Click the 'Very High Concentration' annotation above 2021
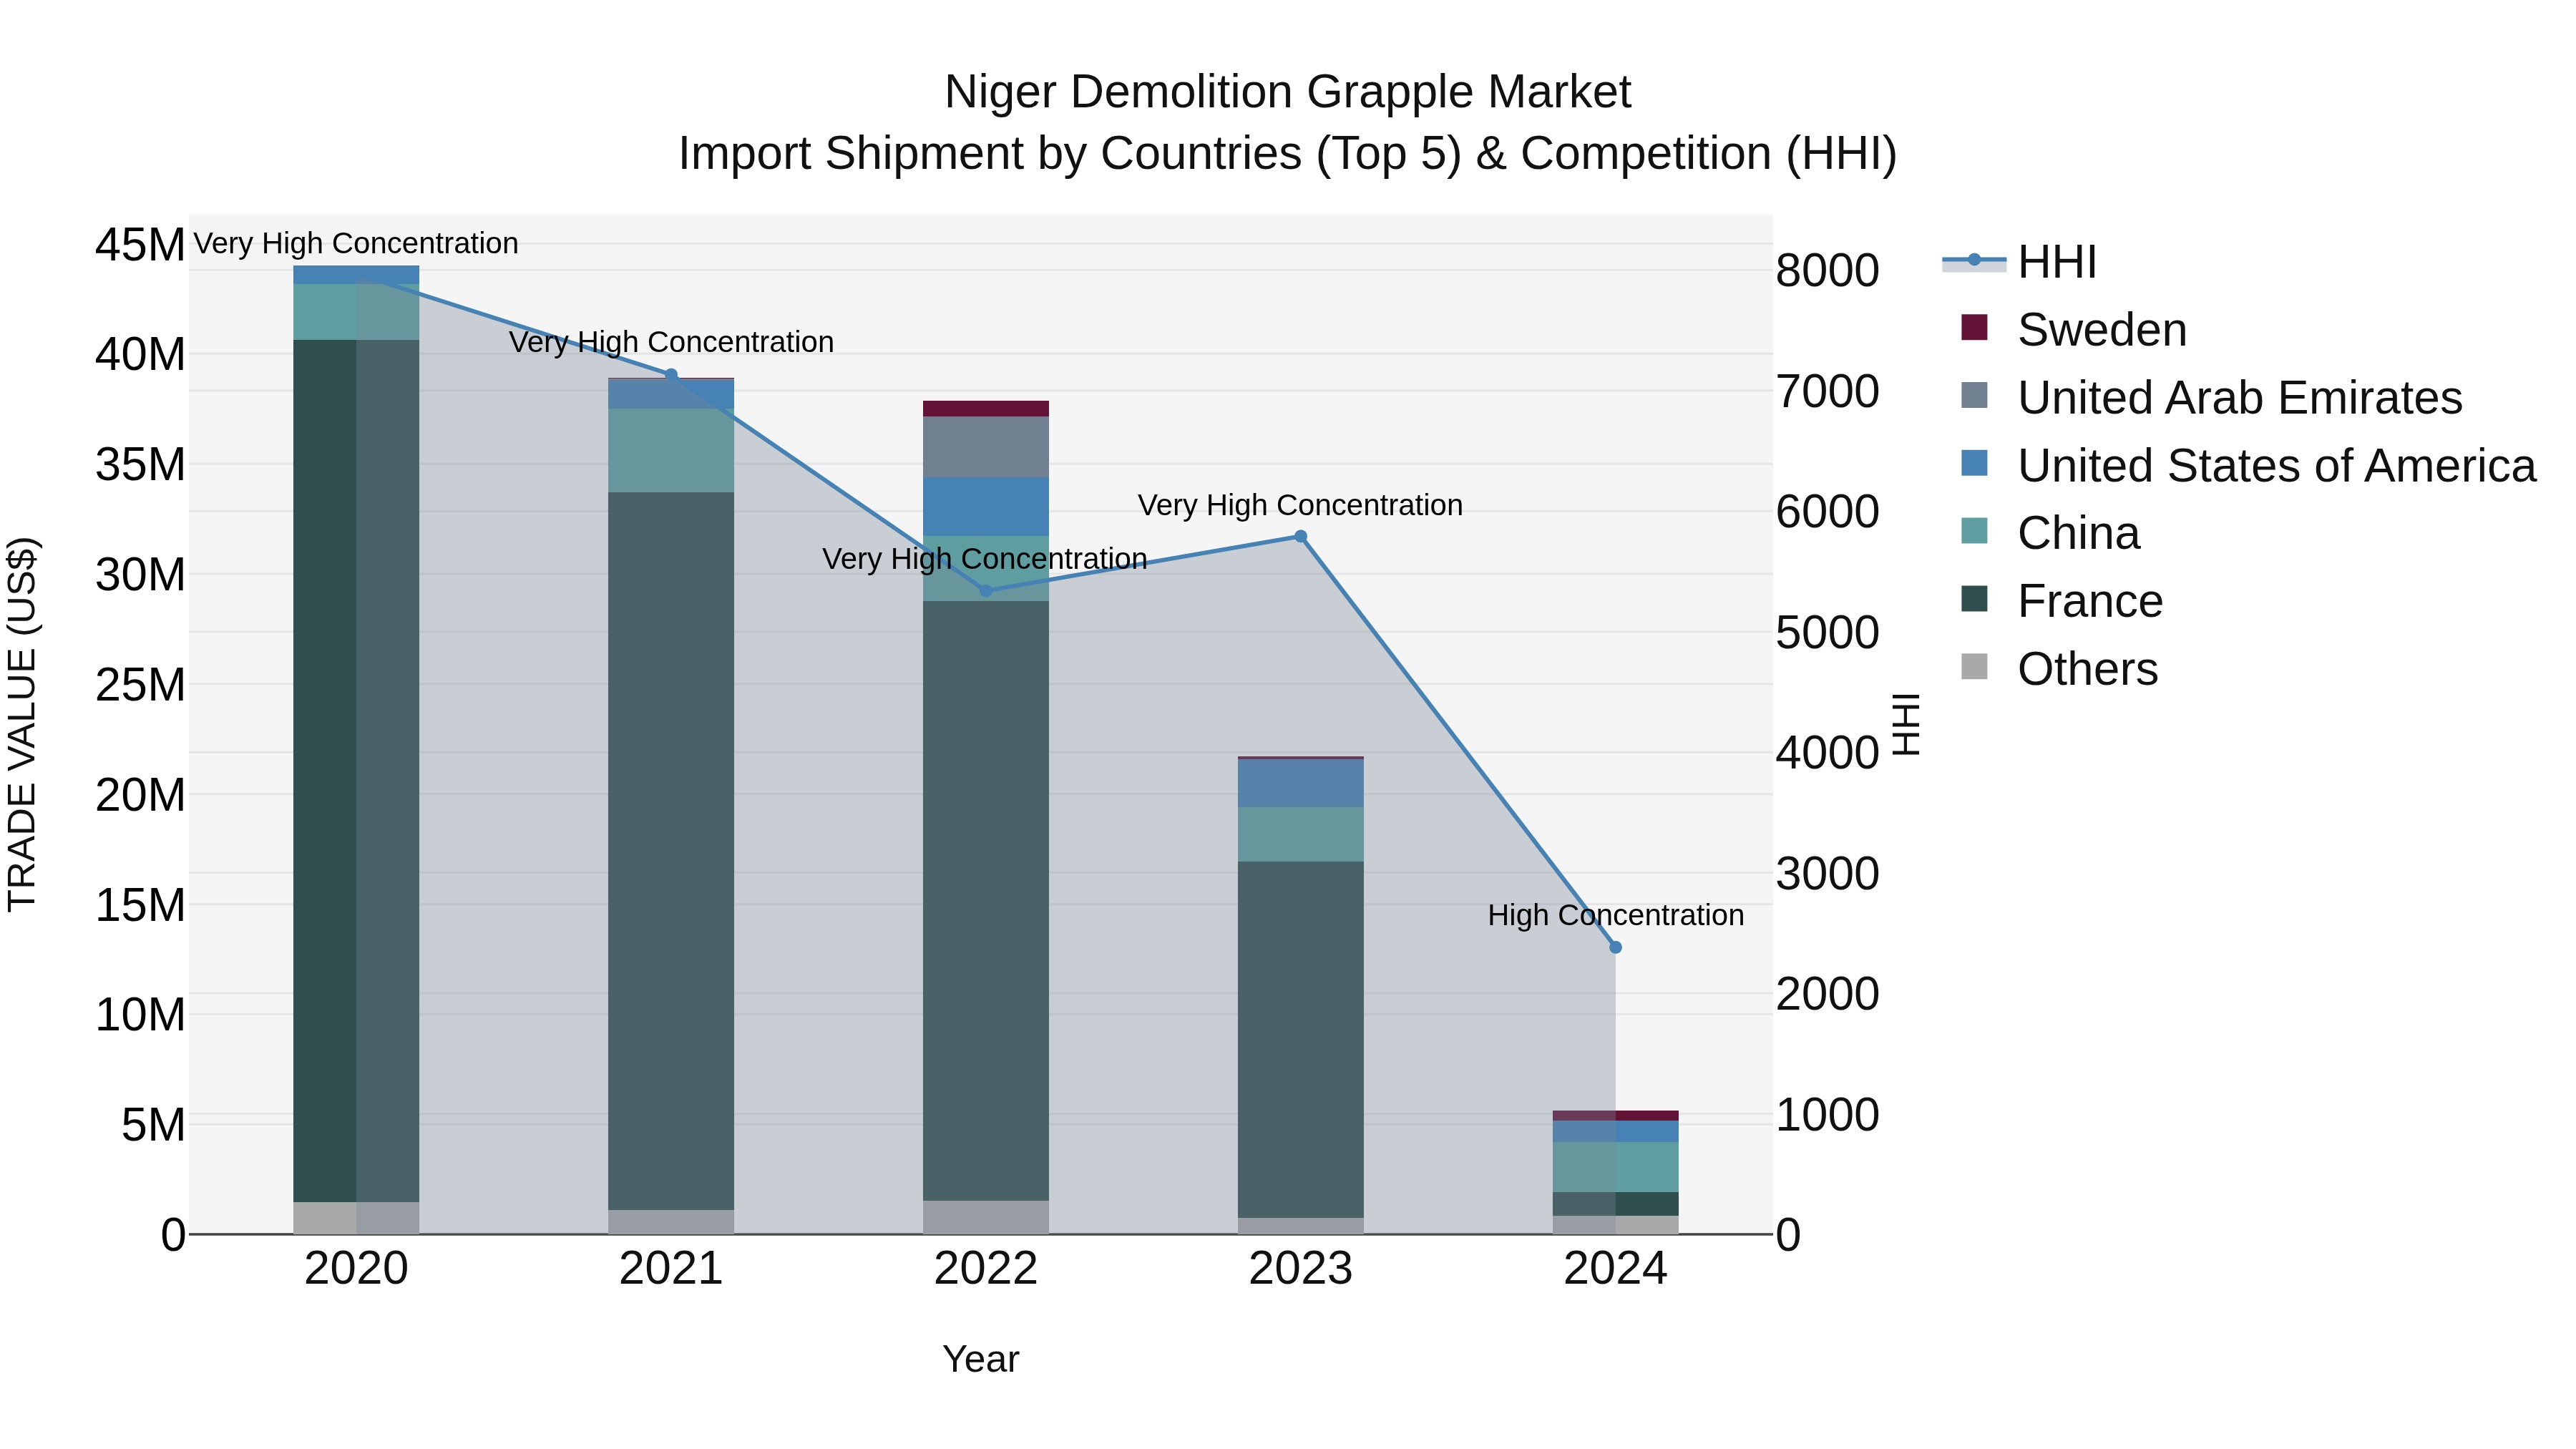 pyautogui.click(x=671, y=342)
